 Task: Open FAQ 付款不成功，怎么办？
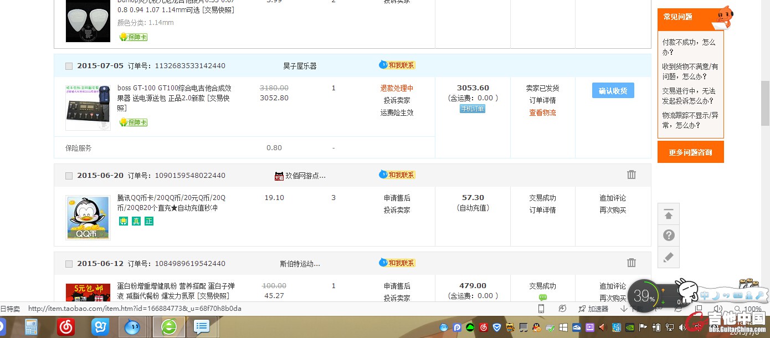click(689, 47)
